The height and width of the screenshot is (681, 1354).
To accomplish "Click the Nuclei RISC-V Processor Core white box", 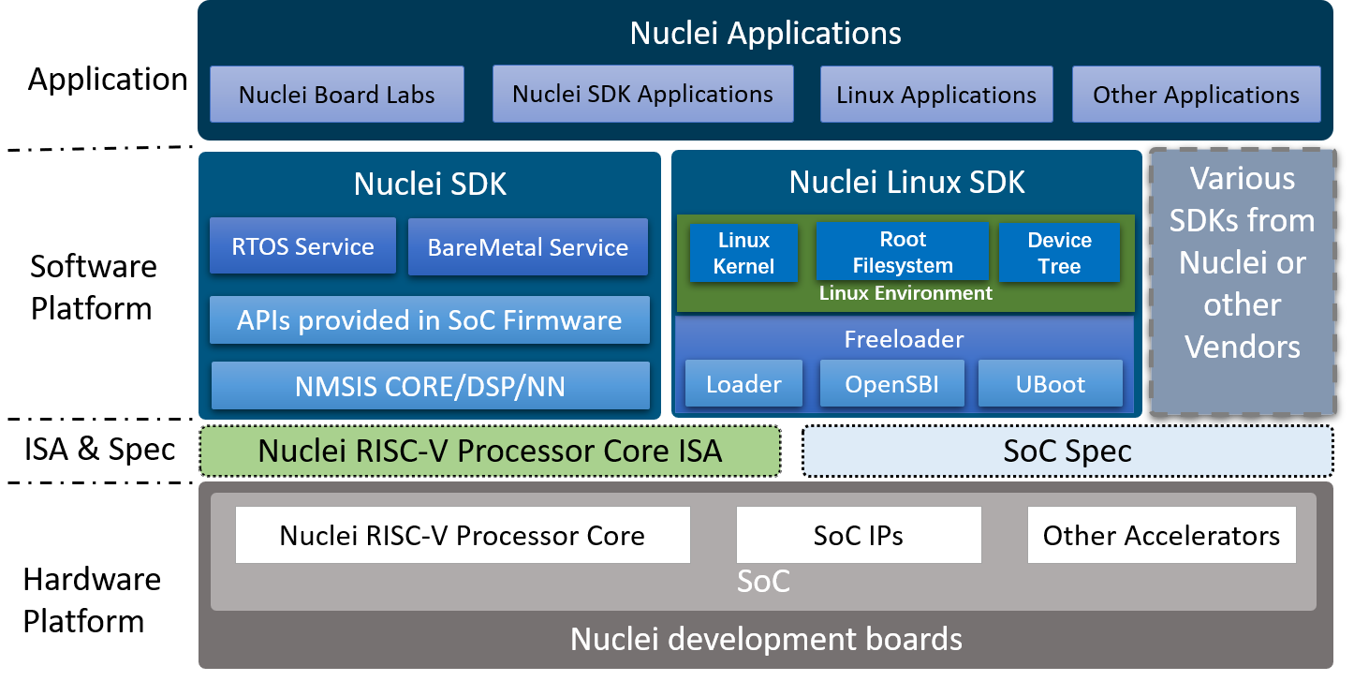I will pos(463,535).
